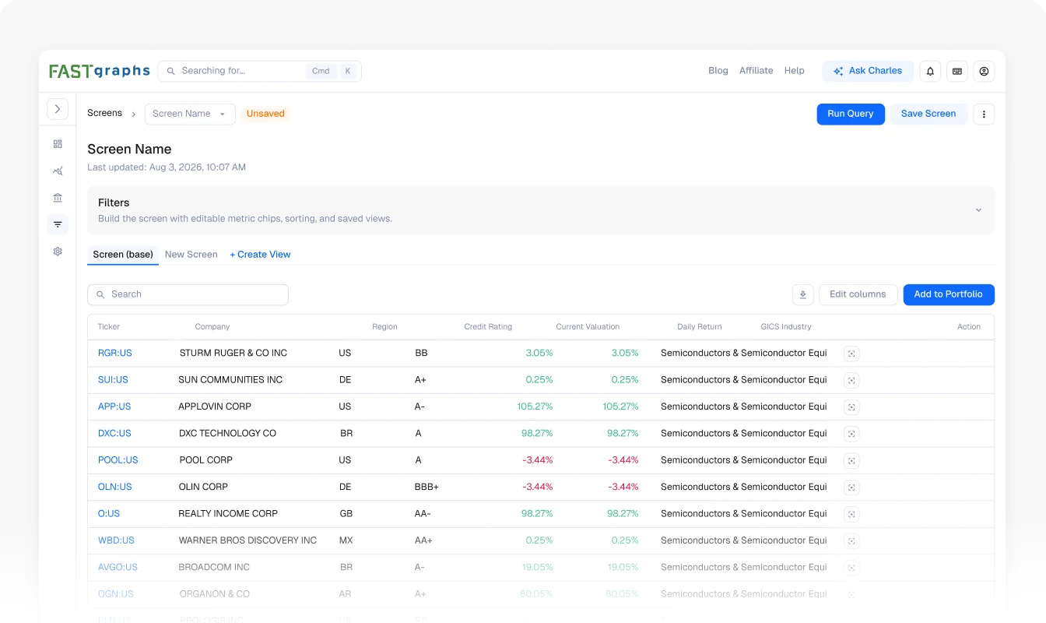Click Add to Portfolio button

(949, 294)
